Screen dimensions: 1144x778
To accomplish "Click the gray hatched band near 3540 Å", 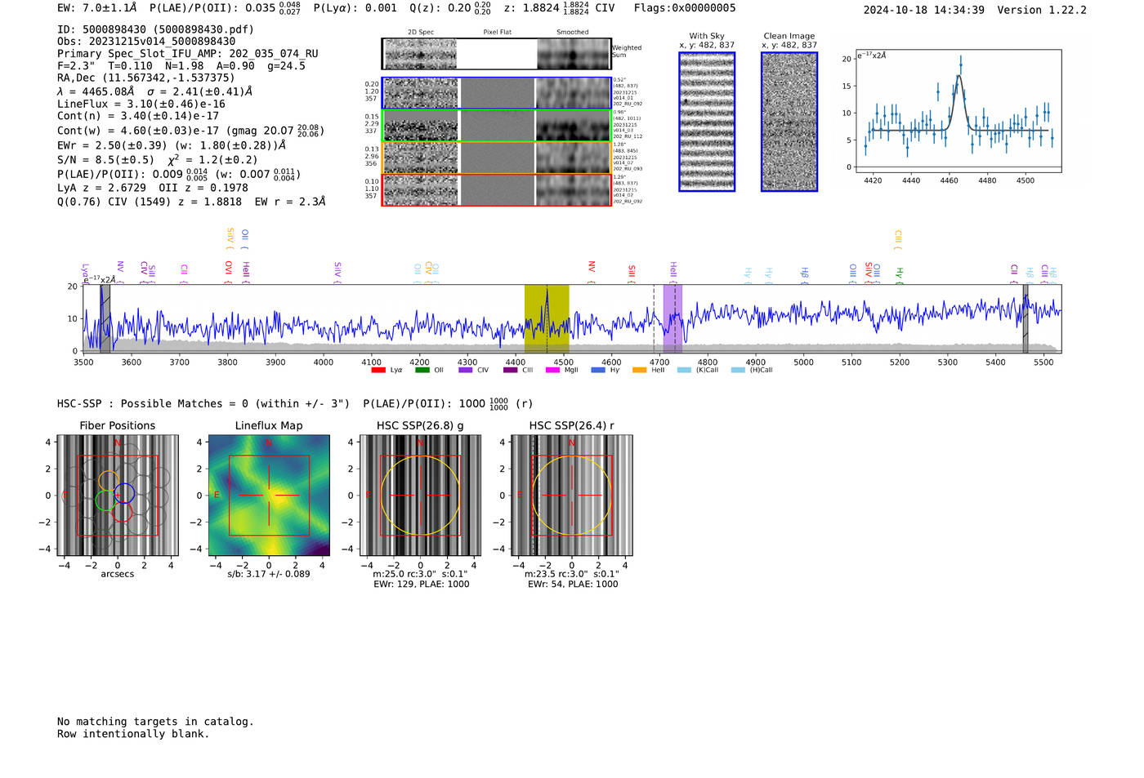I will tap(105, 318).
